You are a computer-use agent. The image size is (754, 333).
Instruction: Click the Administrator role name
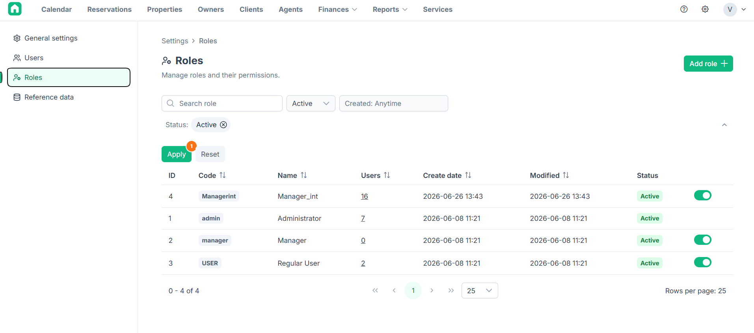click(299, 218)
